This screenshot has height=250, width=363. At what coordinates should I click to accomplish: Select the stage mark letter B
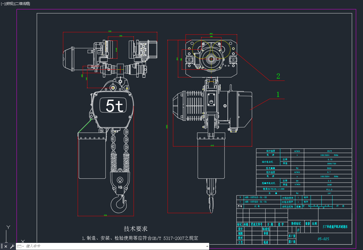[x=298, y=230]
